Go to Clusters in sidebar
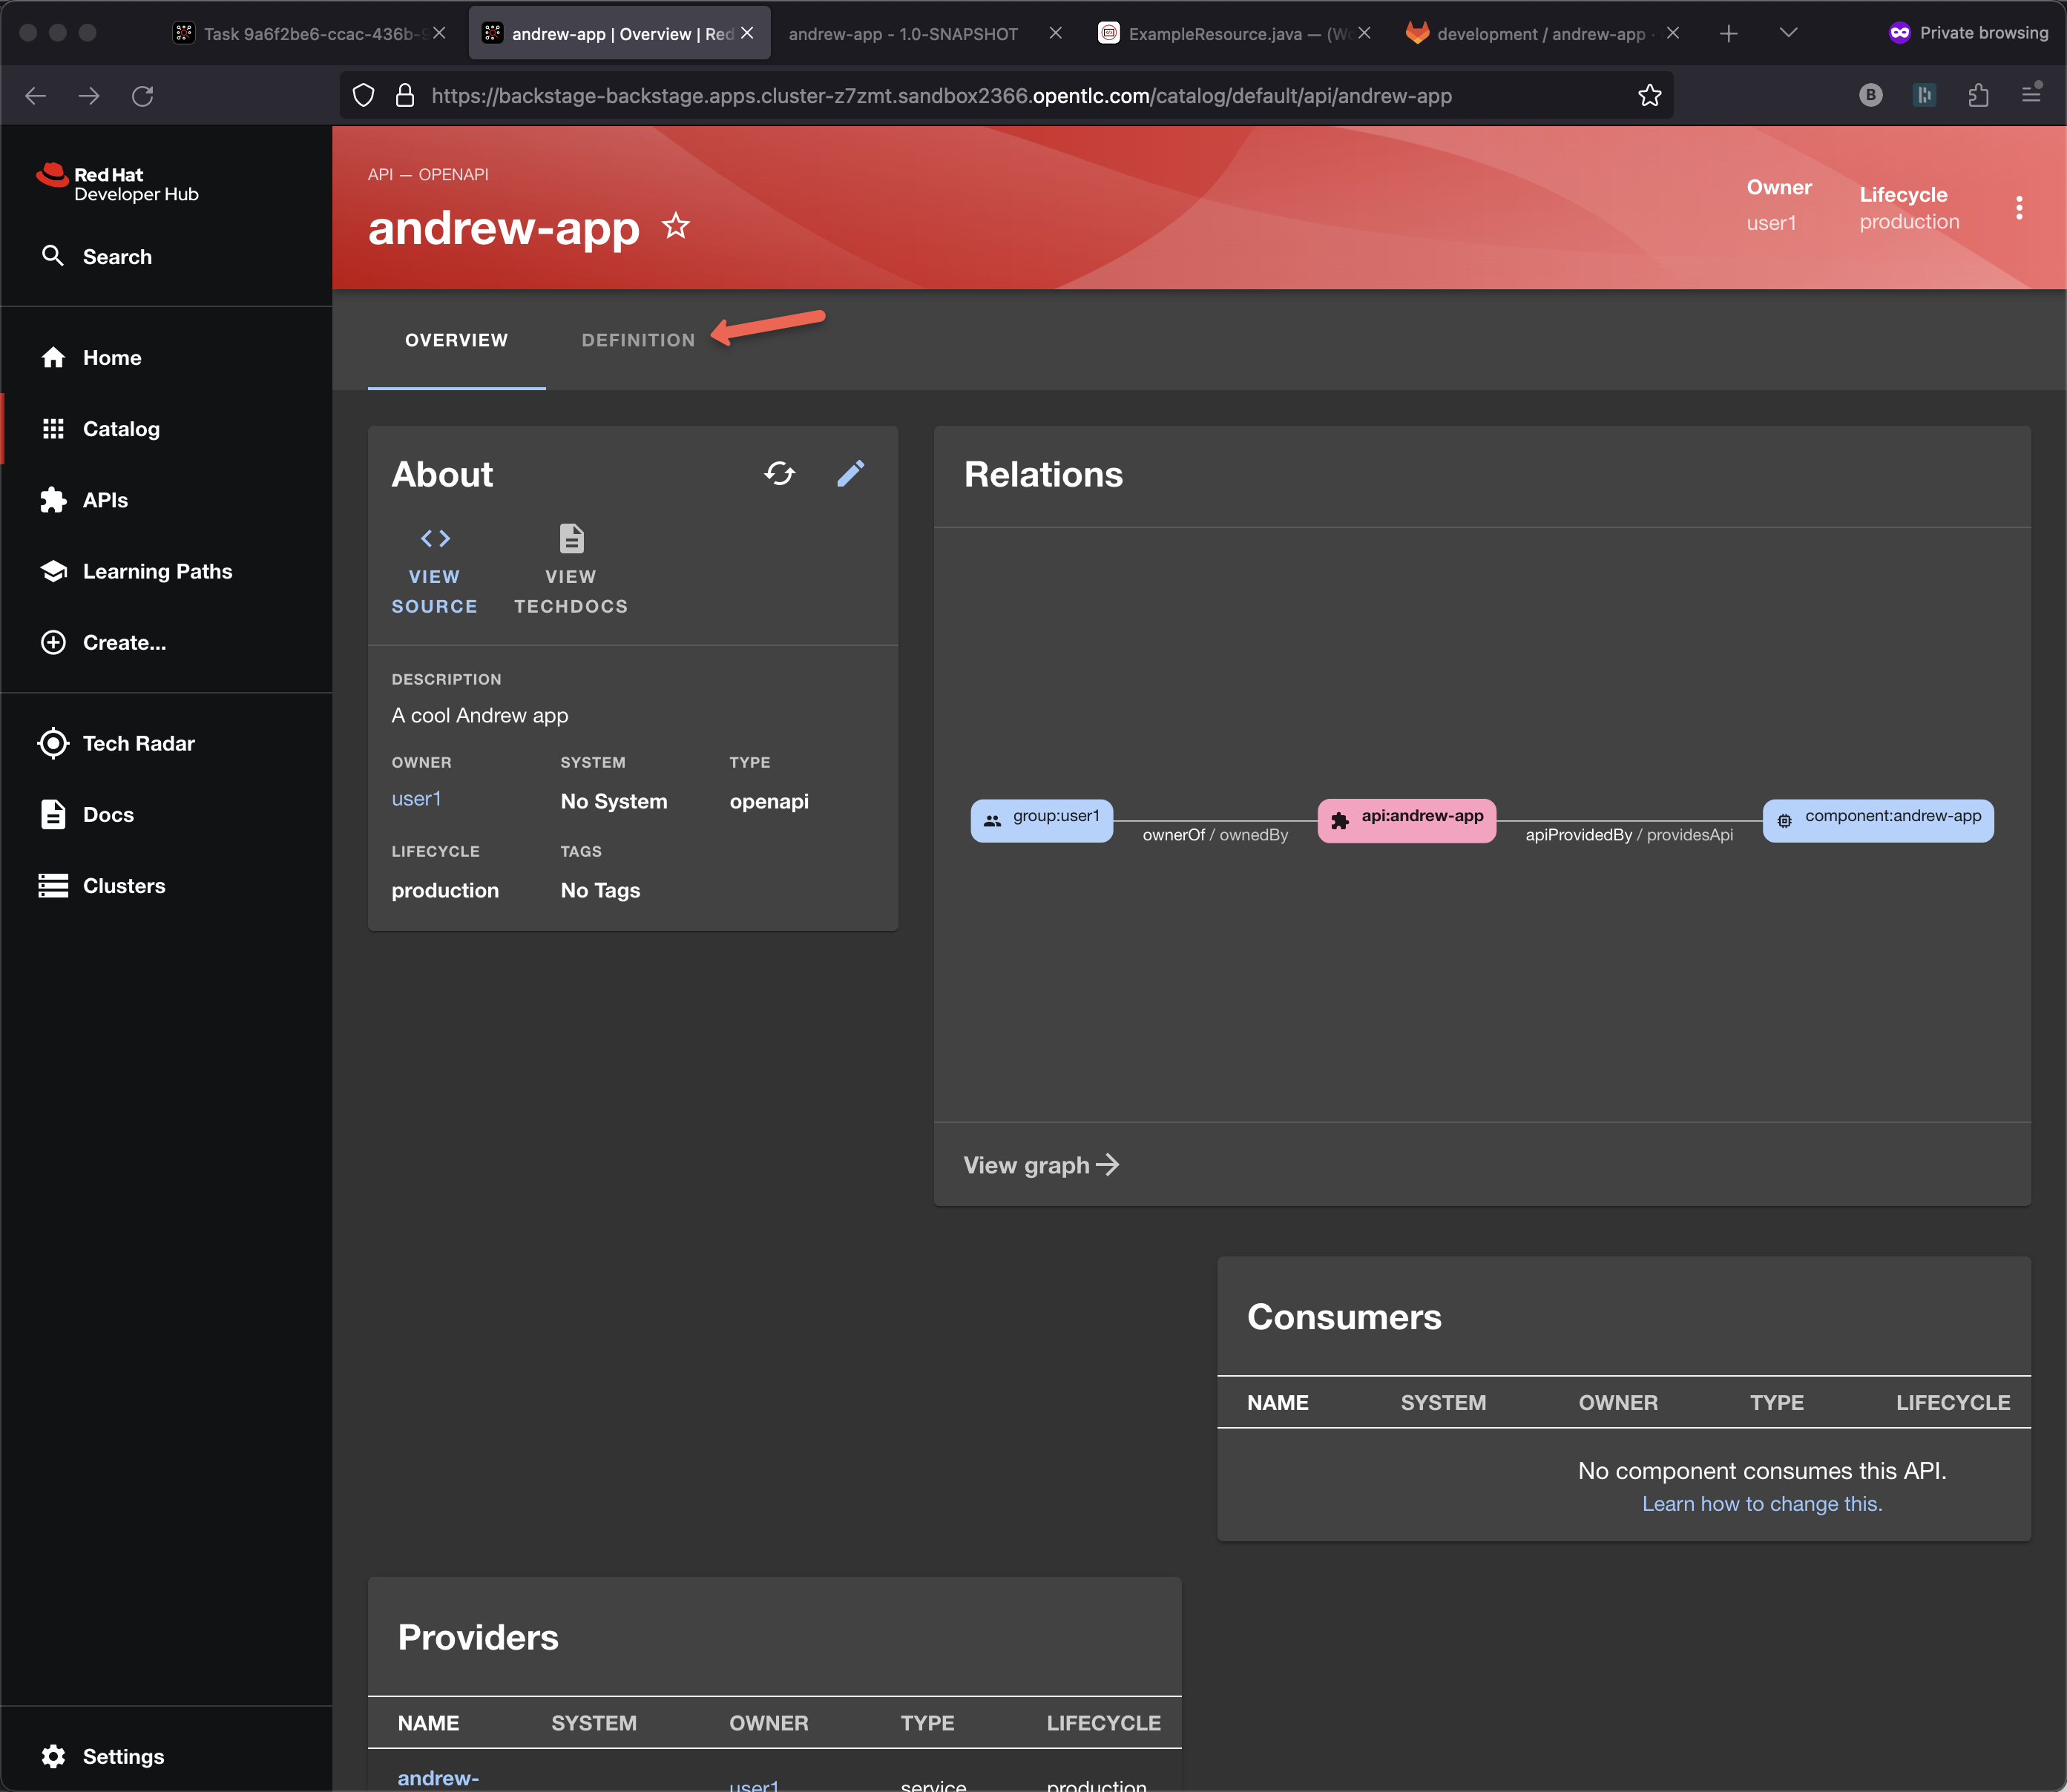Screen dimensions: 2067x1792 click(123, 886)
